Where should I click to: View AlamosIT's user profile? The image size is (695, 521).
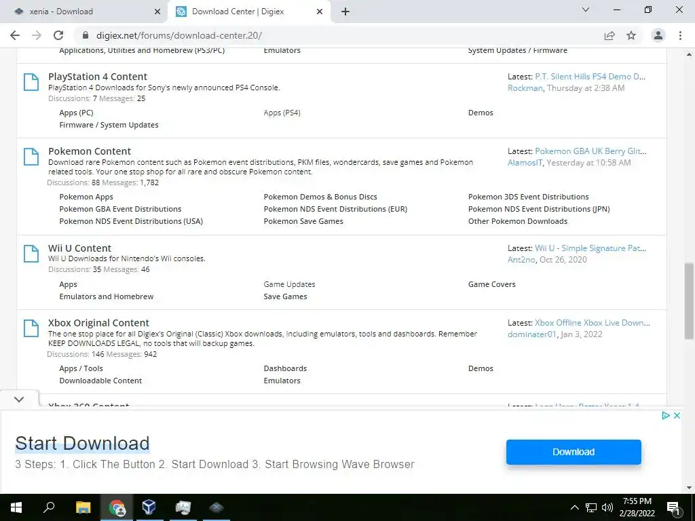[525, 163]
